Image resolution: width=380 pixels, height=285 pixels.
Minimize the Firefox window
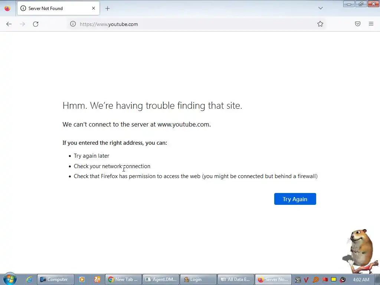[349, 4]
